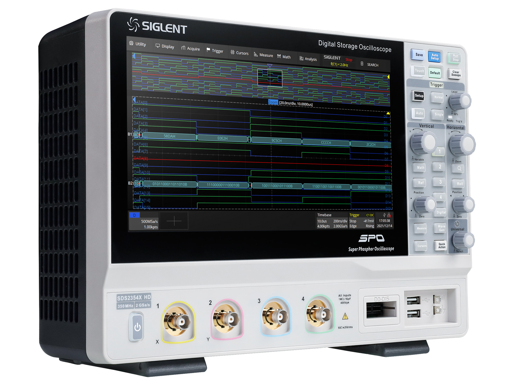This screenshot has height=385, width=514.
Task: Toggle the Run/Stop button
Action: [455, 58]
